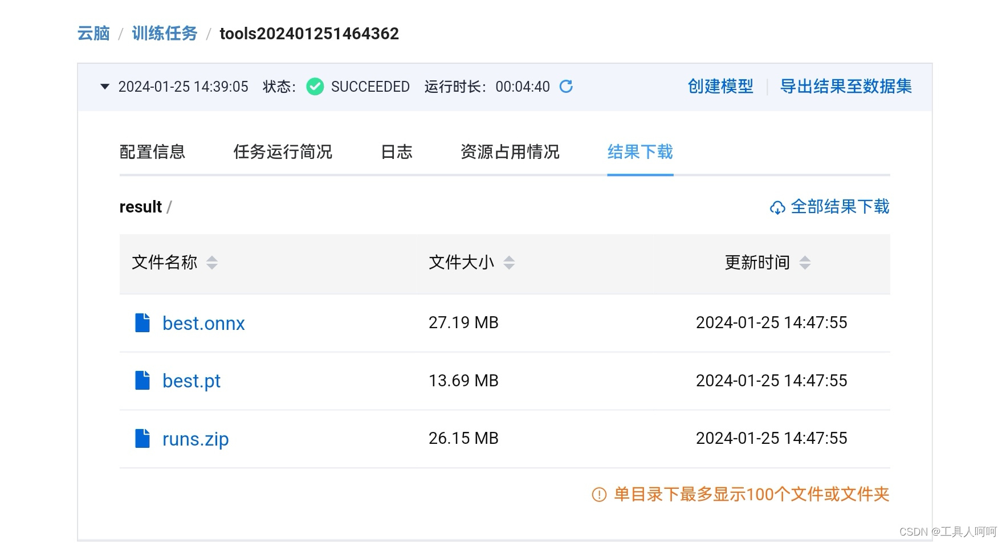Download the best.onnx file
The height and width of the screenshot is (543, 1006).
pos(203,323)
